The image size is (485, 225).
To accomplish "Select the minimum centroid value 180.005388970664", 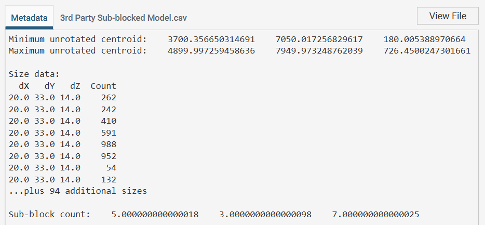I will click(x=424, y=39).
